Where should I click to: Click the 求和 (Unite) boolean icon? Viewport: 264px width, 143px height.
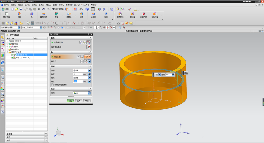tap(56, 14)
